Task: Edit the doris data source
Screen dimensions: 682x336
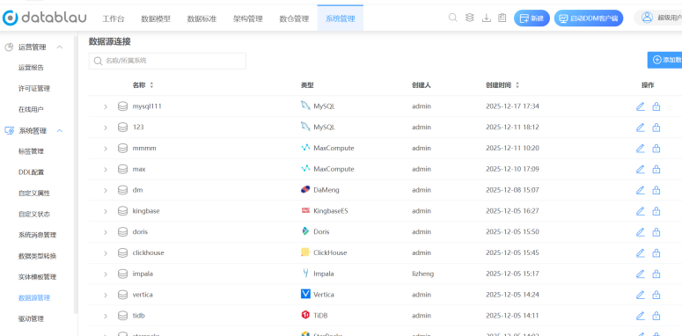Action: [641, 231]
